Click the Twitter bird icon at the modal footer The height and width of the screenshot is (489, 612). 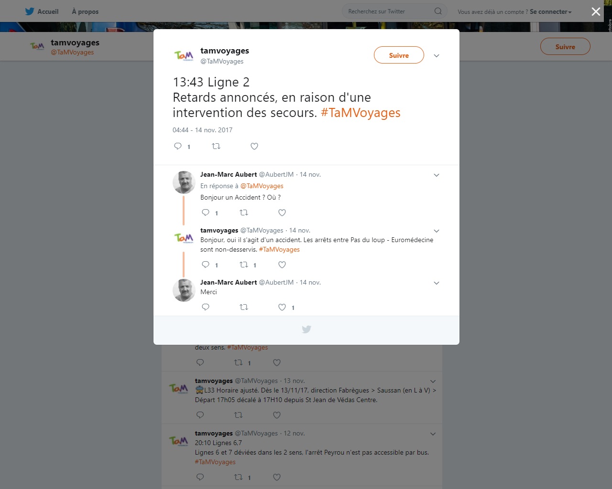click(x=306, y=329)
